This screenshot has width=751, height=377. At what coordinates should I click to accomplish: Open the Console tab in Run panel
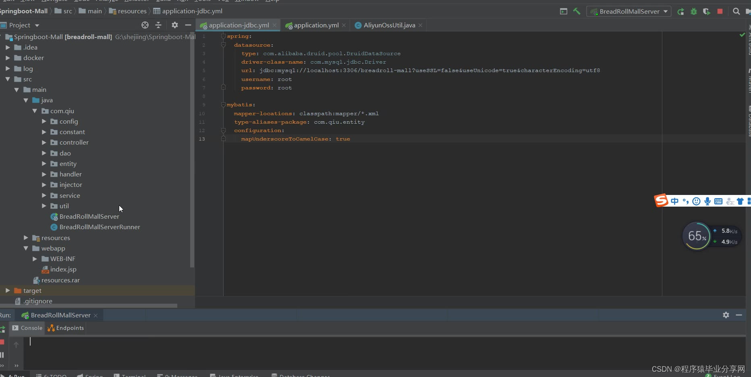point(27,328)
